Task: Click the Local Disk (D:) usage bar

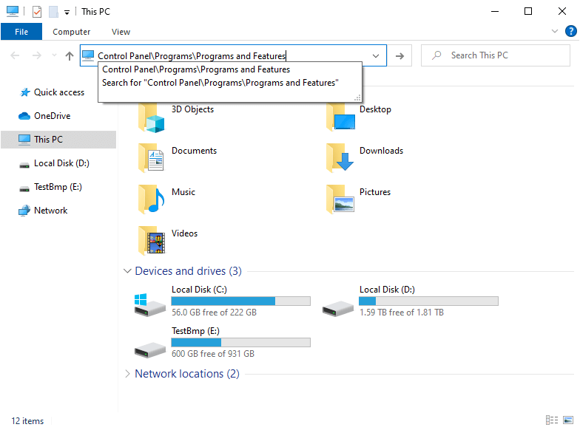Action: [429, 301]
